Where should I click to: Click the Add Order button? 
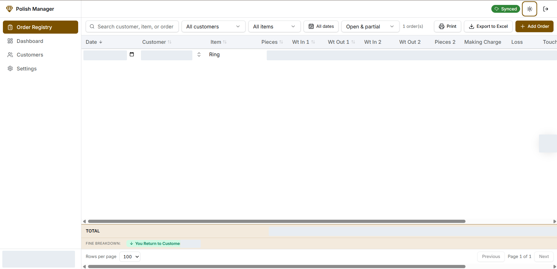coord(534,26)
